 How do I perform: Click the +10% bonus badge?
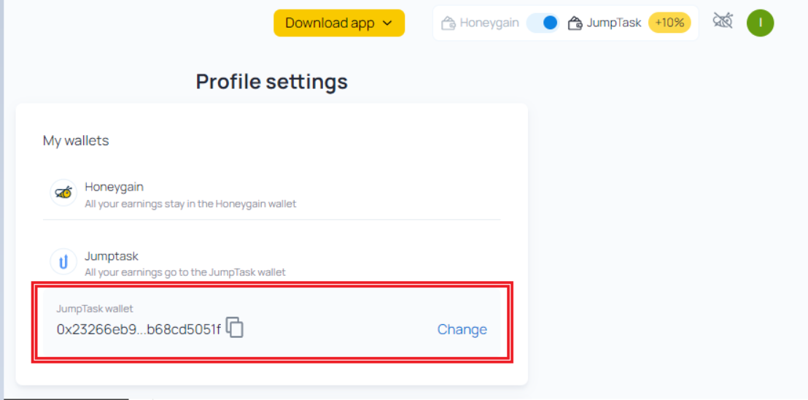[669, 23]
